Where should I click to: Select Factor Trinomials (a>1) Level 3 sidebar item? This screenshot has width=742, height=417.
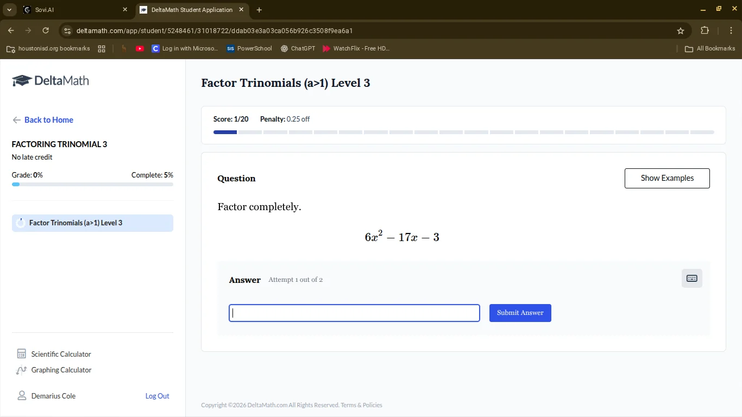92,223
